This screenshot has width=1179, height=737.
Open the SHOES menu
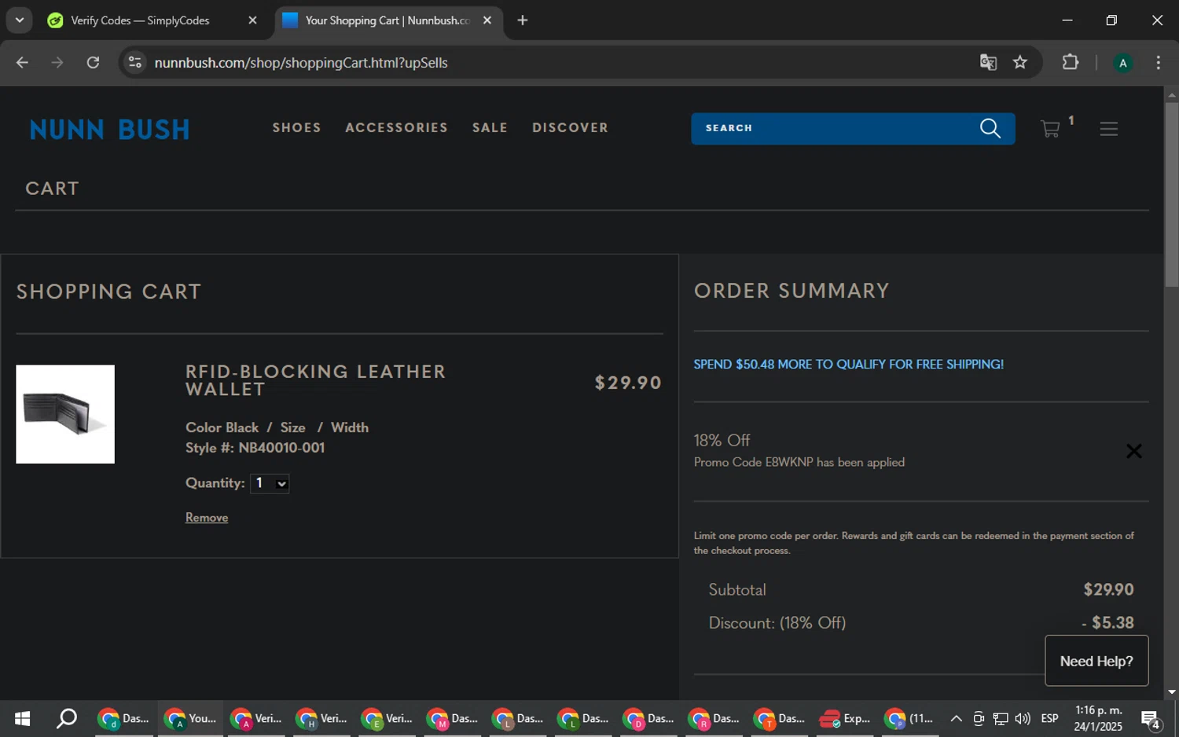[297, 127]
